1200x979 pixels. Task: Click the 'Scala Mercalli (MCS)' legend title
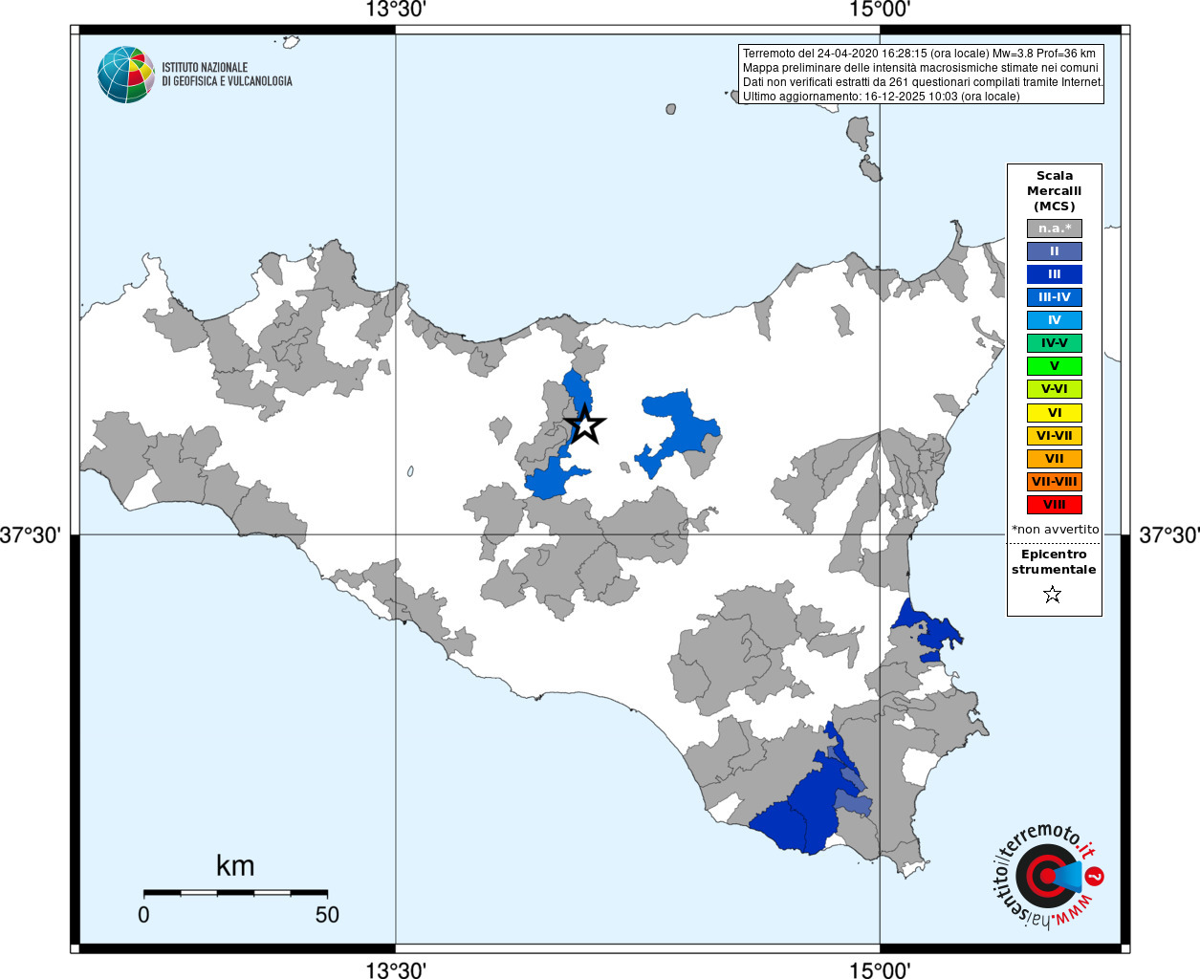point(1055,190)
